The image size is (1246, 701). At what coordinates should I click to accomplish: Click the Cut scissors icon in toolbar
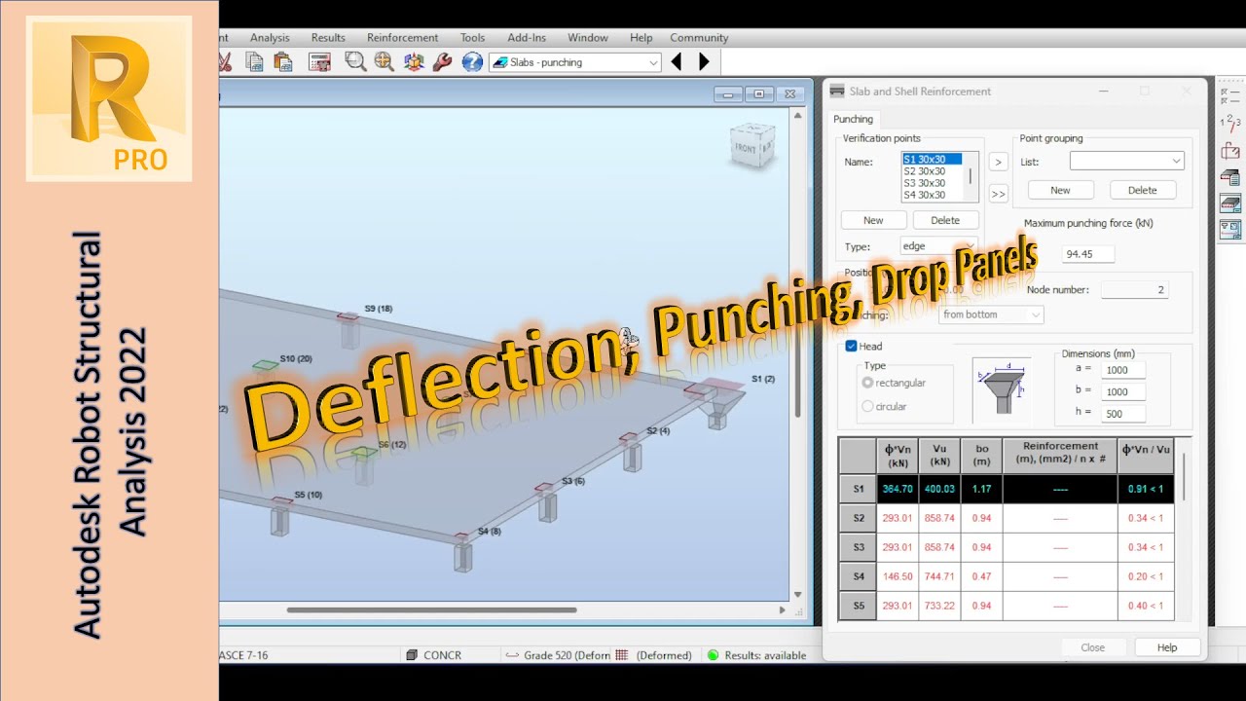tap(225, 62)
